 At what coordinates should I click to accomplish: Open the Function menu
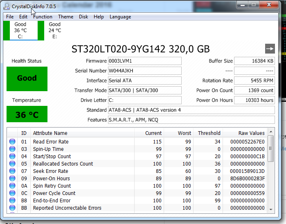(x=43, y=17)
